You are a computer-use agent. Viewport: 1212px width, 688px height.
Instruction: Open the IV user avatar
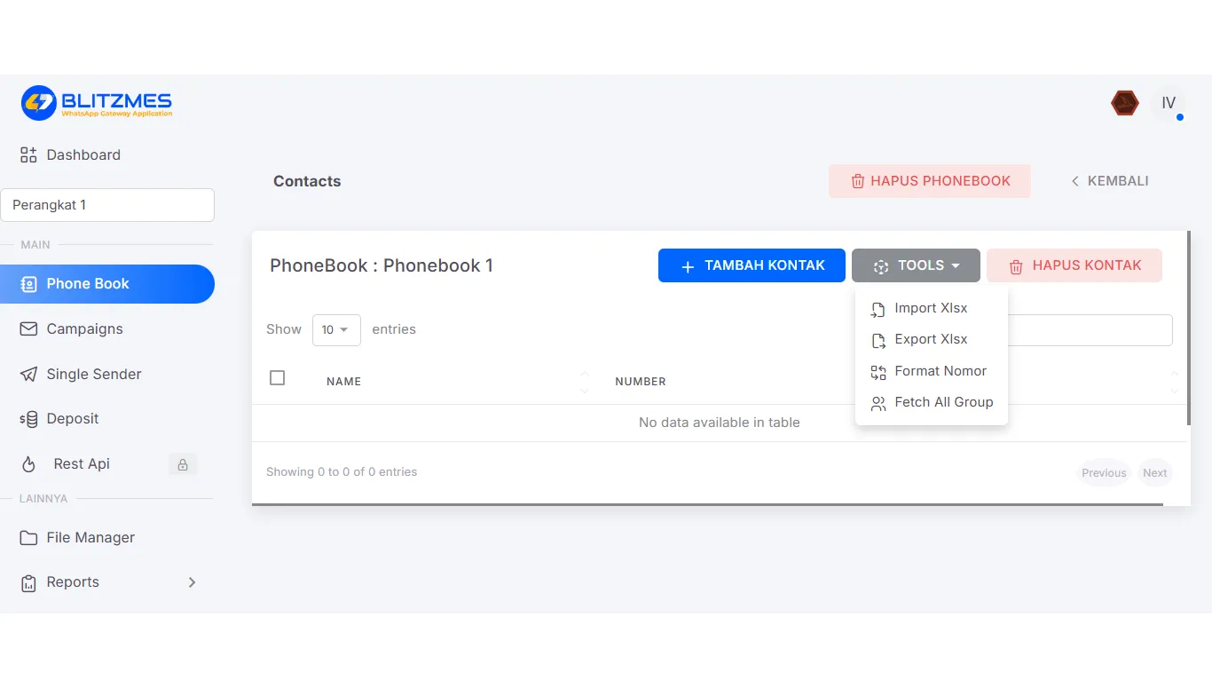1169,103
